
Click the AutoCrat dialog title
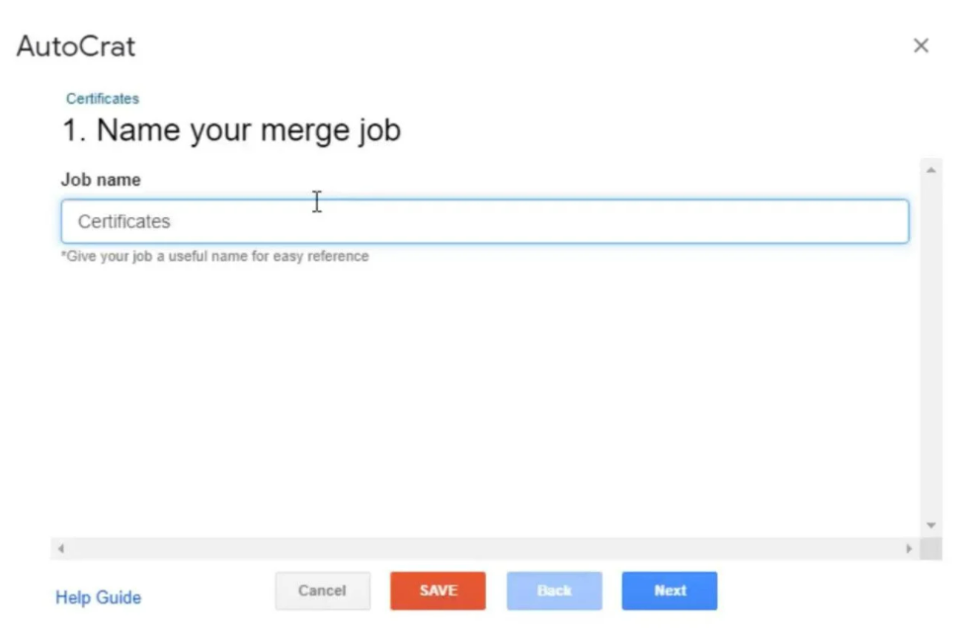[x=75, y=46]
